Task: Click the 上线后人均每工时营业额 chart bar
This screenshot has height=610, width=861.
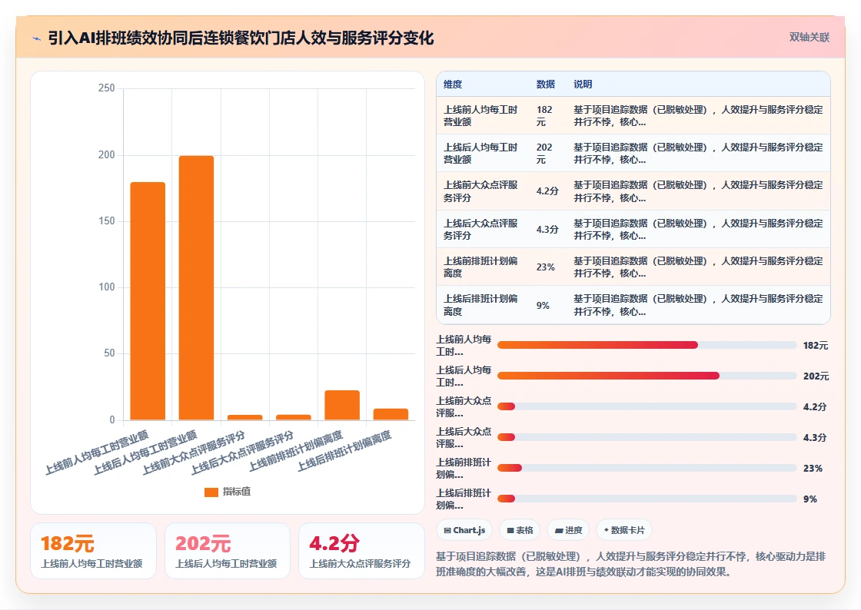Action: 196,288
